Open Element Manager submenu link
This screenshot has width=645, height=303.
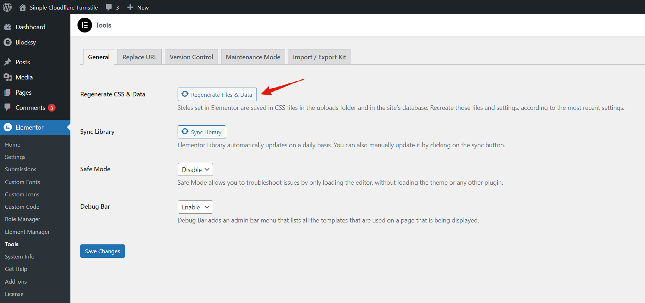click(x=27, y=232)
